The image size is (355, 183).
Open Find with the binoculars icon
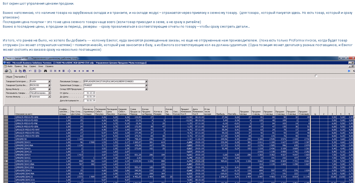pos(45,71)
